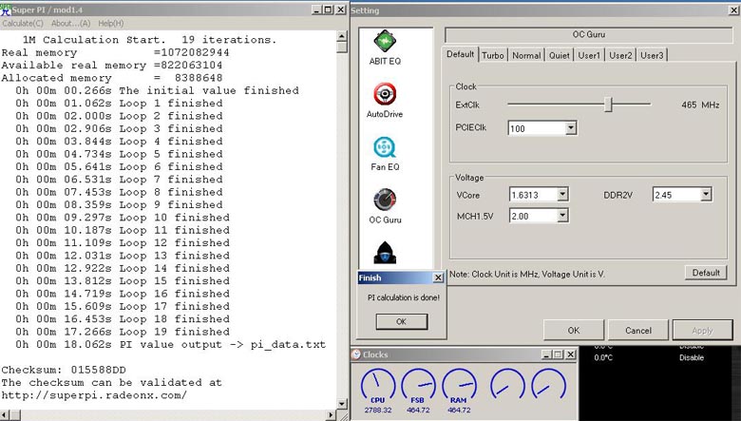Click the CPU clock gauge

tap(377, 385)
